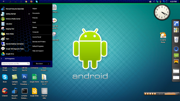Click the network signal tray icon
Image resolution: width=180 pixels, height=101 pixels.
(x=164, y=1)
